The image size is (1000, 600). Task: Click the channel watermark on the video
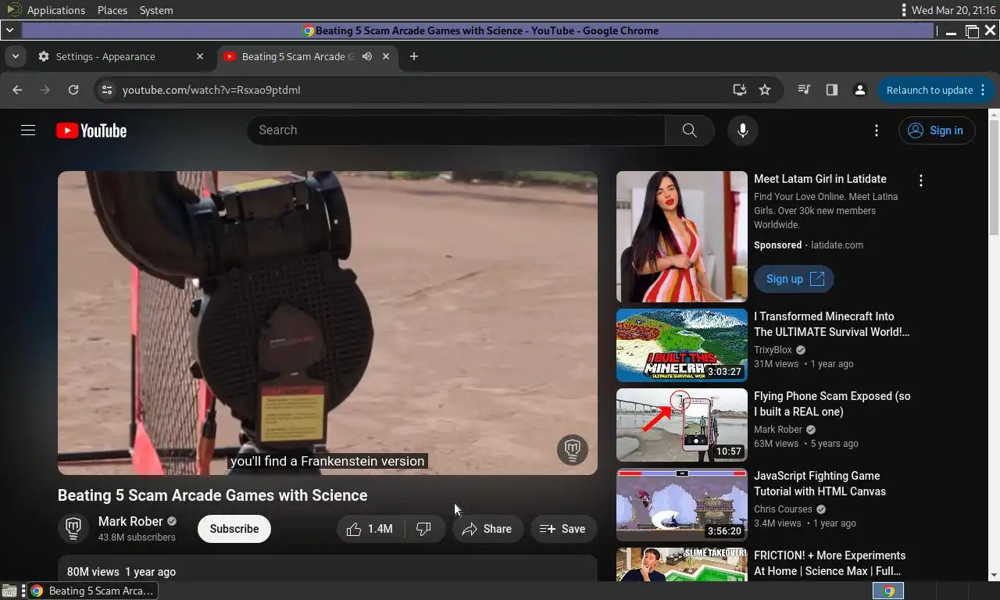point(572,449)
